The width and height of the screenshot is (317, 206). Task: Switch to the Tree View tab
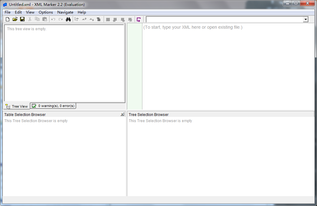coord(17,106)
